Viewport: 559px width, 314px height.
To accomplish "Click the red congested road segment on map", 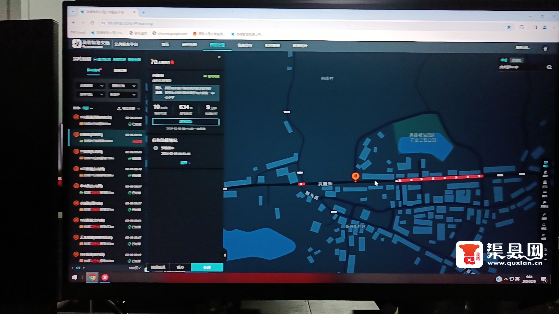I will point(439,178).
